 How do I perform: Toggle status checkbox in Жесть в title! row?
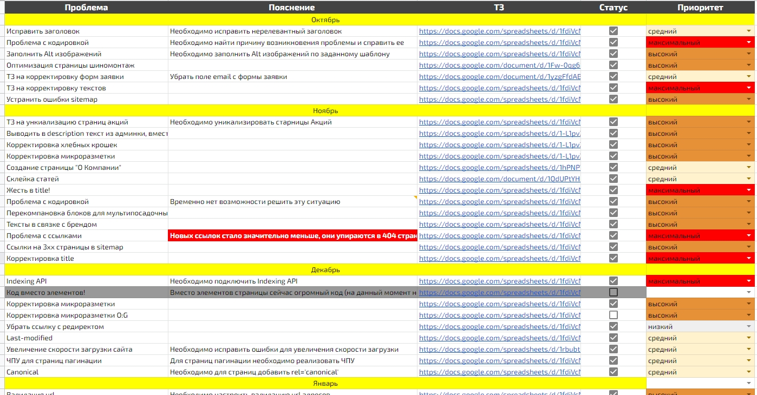click(614, 190)
